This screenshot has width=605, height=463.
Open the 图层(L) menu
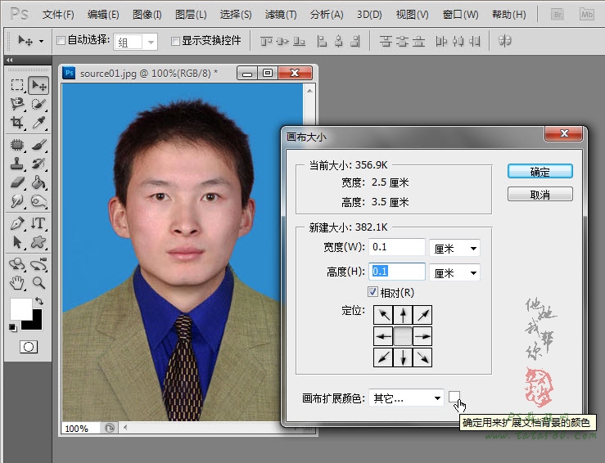point(191,15)
